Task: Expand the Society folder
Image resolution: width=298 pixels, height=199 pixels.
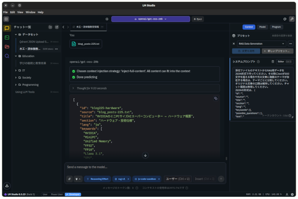Action: click(16, 78)
